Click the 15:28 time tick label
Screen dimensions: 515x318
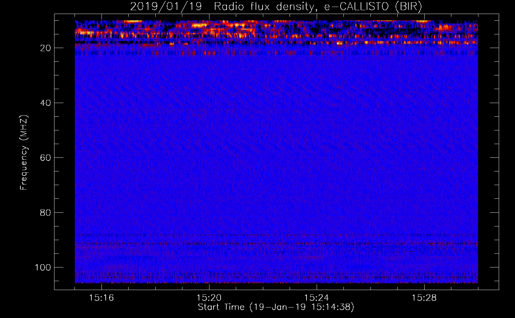(424, 298)
